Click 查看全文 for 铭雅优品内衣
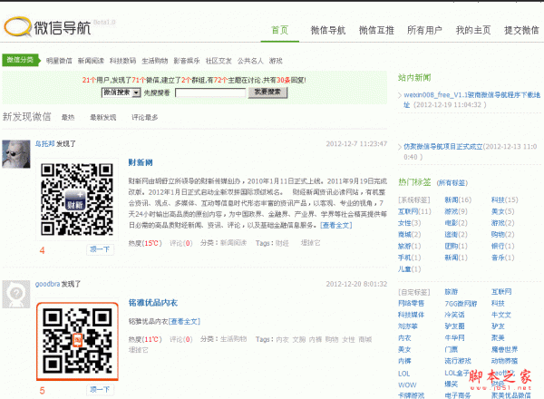The image size is (544, 399). [x=184, y=322]
